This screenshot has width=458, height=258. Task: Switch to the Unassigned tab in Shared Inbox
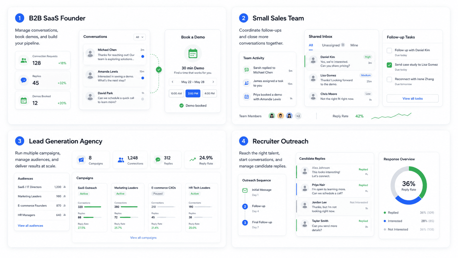[333, 45]
